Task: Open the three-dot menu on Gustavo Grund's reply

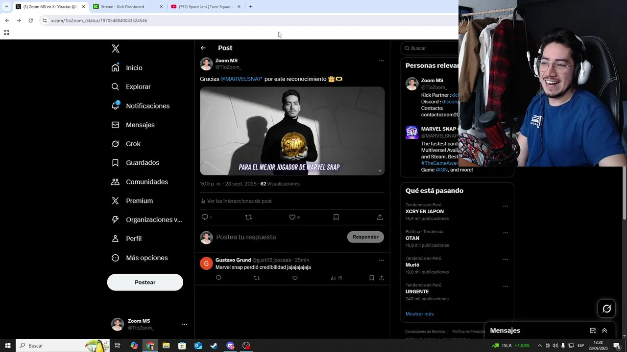Action: [382, 260]
